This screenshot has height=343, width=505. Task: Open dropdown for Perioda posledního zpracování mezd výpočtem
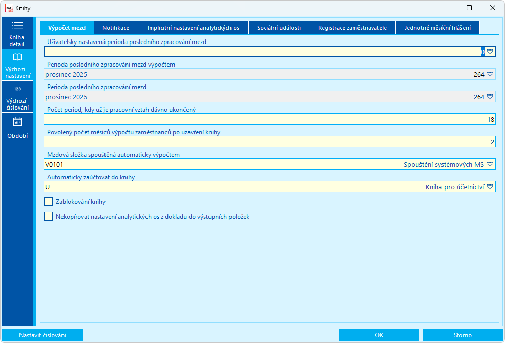(490, 74)
